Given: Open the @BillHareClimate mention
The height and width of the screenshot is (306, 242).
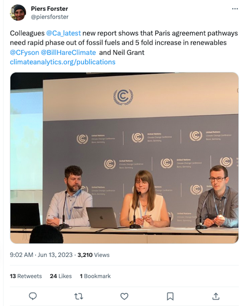Looking at the screenshot, I should (68, 52).
